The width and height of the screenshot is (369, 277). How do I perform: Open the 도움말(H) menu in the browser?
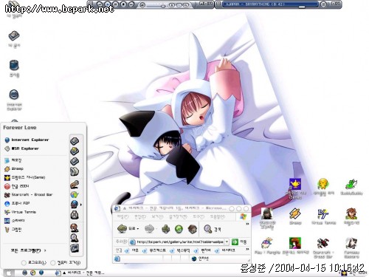pyautogui.click(x=217, y=216)
